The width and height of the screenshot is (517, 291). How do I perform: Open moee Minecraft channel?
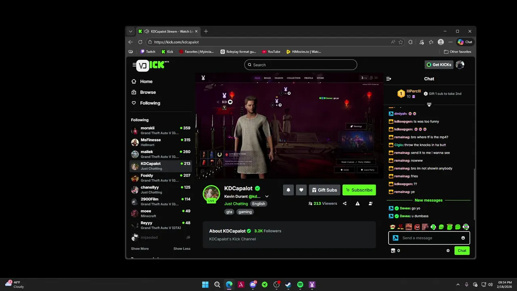161,213
